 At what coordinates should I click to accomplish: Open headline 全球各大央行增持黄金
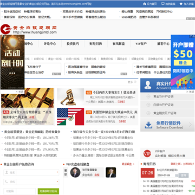pyautogui.click(x=27, y=115)
